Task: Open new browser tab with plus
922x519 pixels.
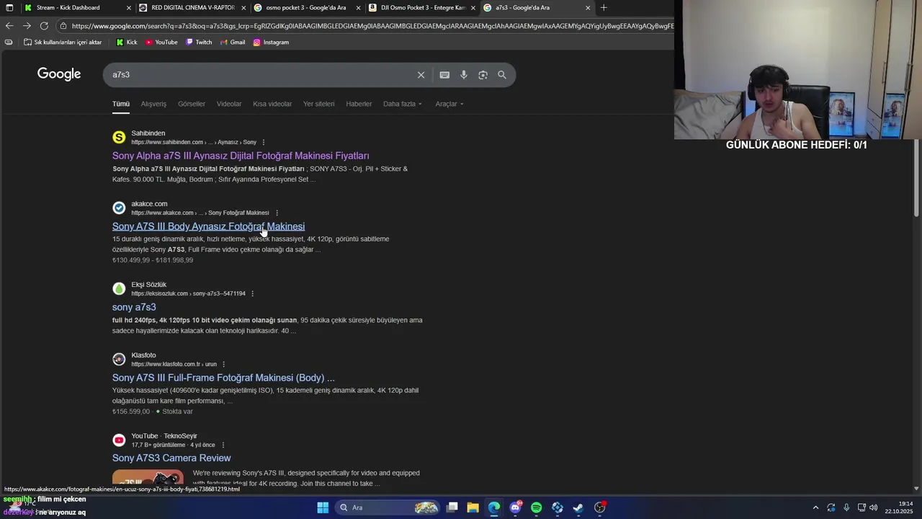Action: (604, 8)
